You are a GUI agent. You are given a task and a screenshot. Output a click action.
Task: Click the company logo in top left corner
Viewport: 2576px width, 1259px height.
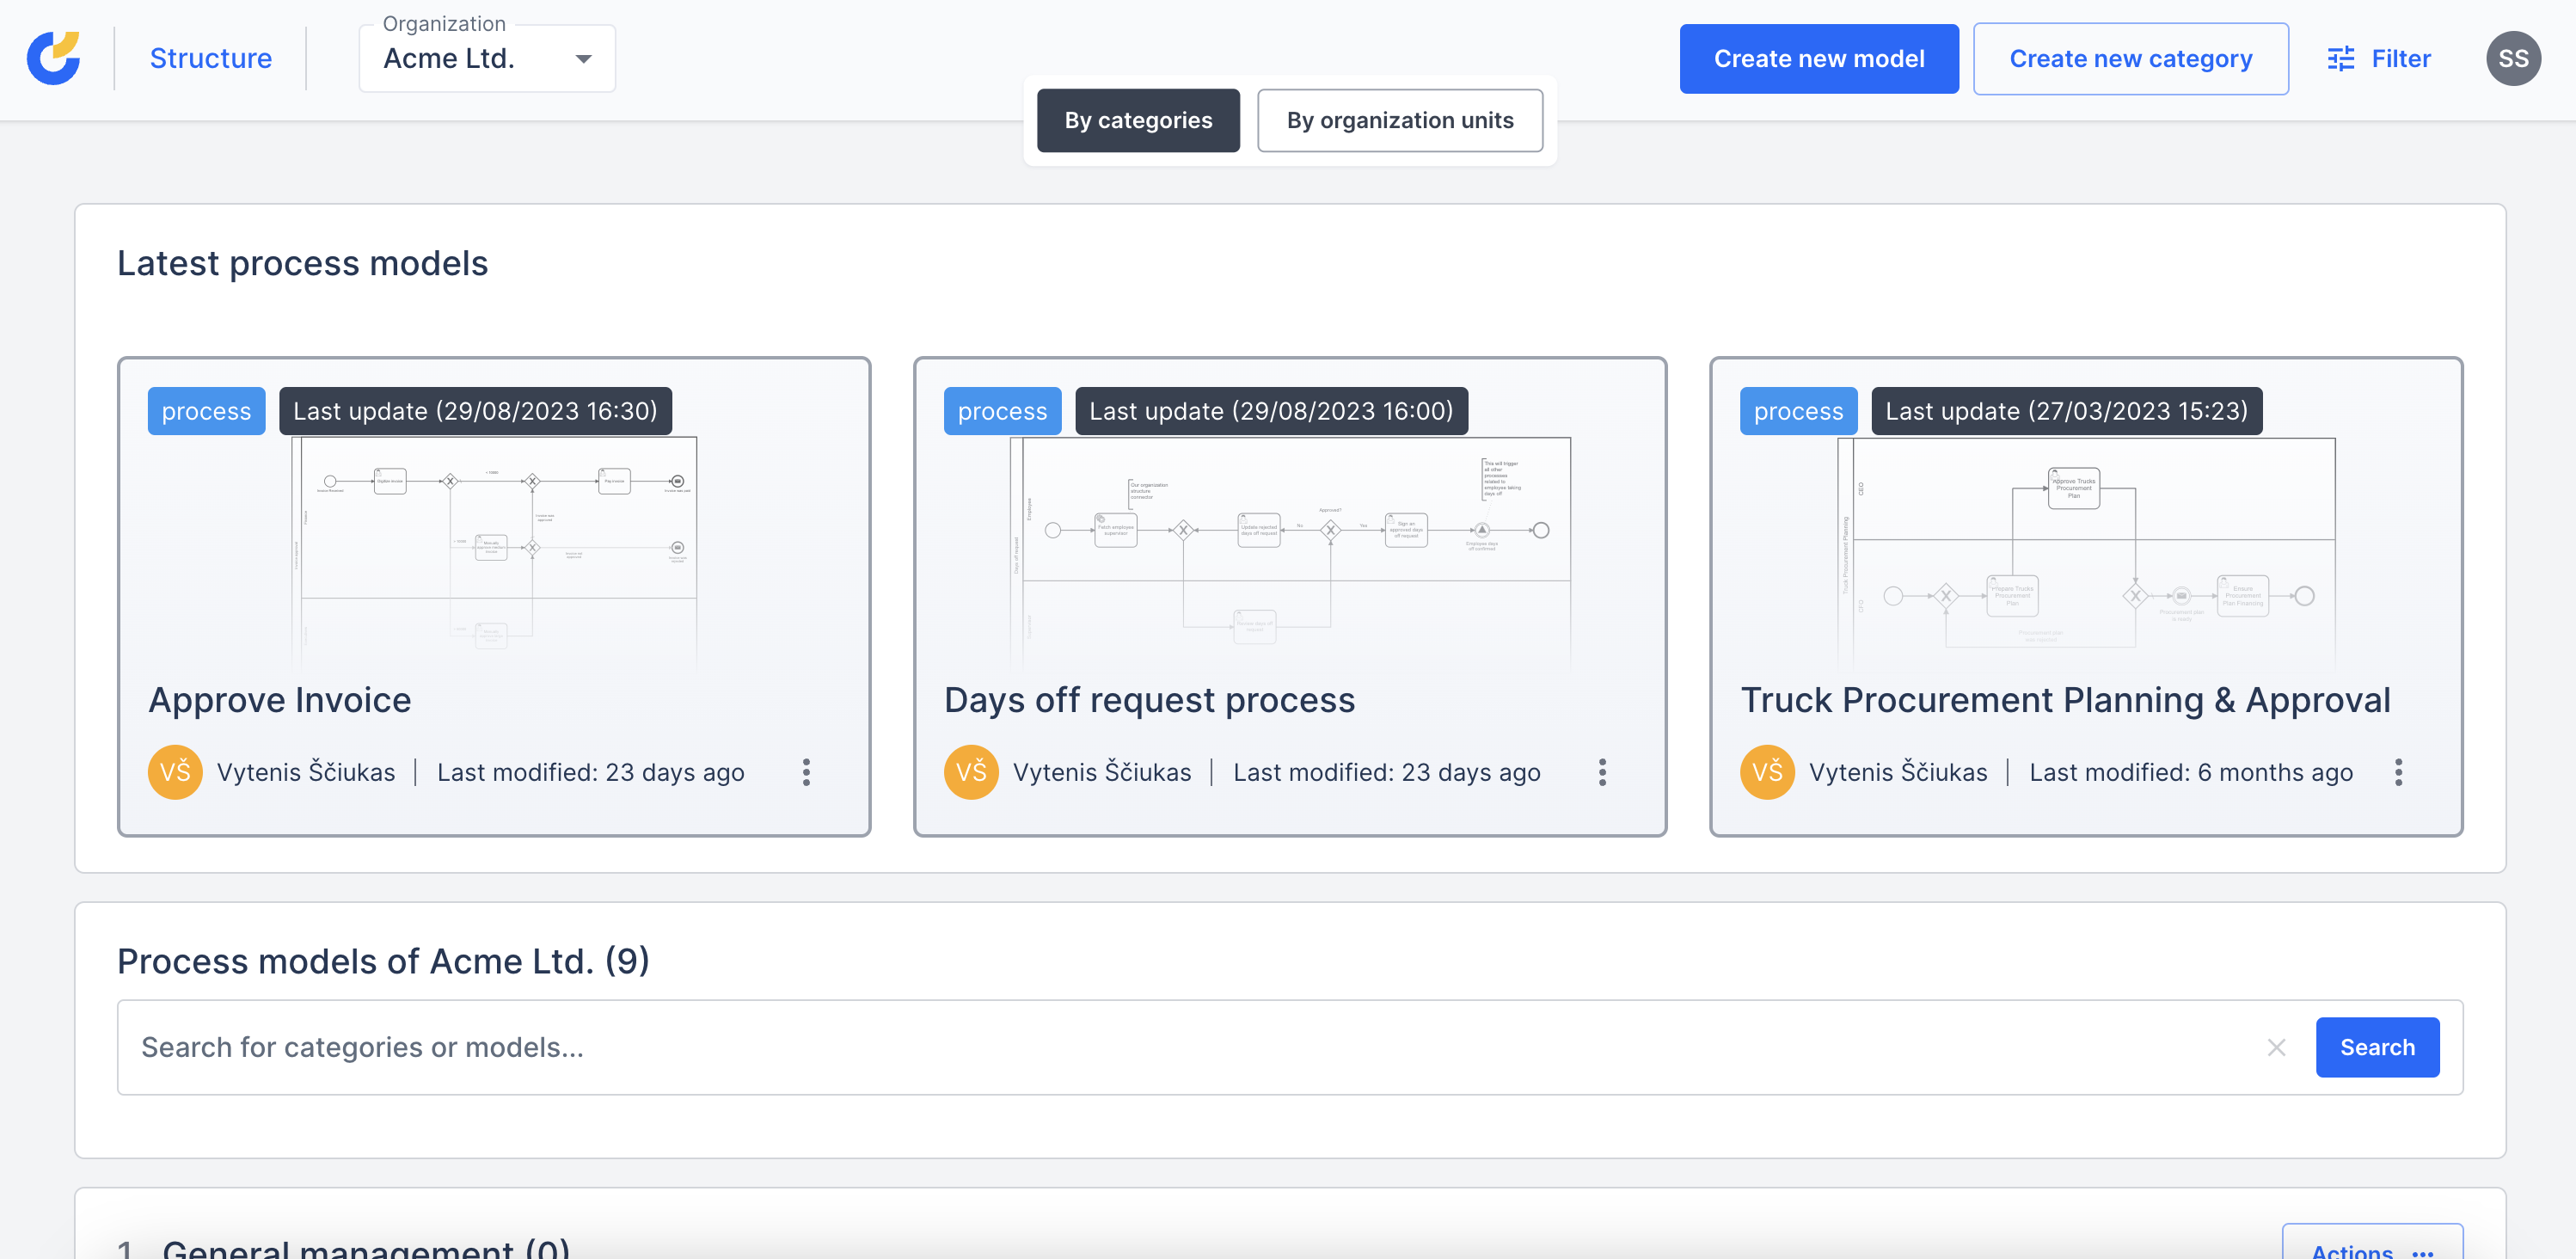coord(53,57)
